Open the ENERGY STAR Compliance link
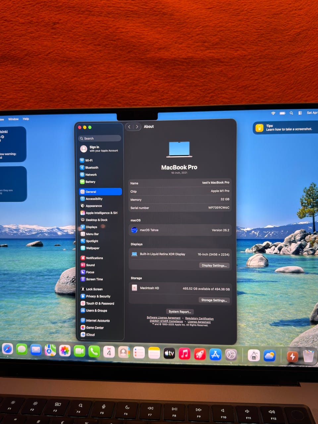This screenshot has width=318, height=424. click(x=166, y=321)
